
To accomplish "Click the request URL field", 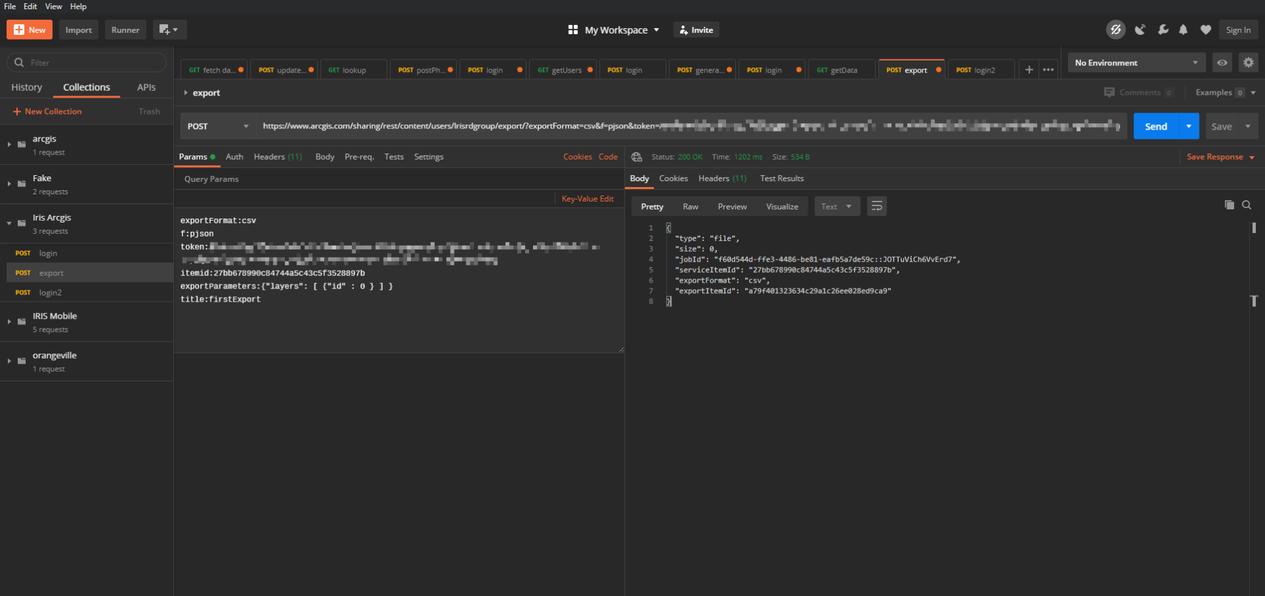I will pos(691,126).
